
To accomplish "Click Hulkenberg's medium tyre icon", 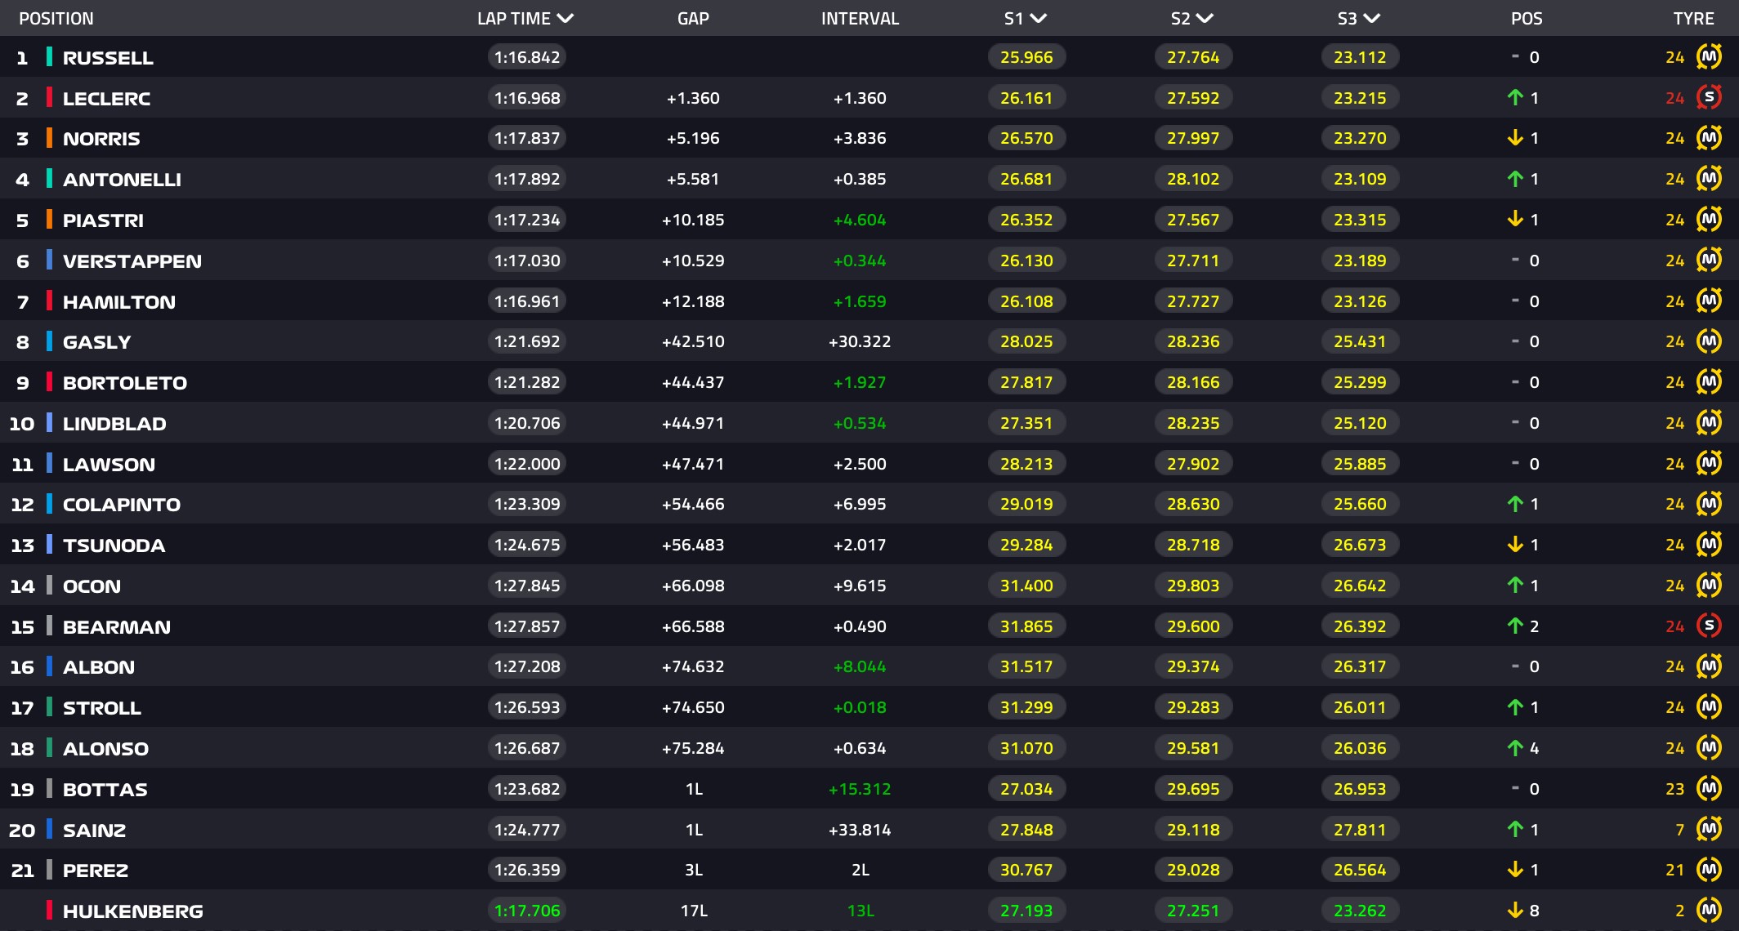I will click(1709, 911).
